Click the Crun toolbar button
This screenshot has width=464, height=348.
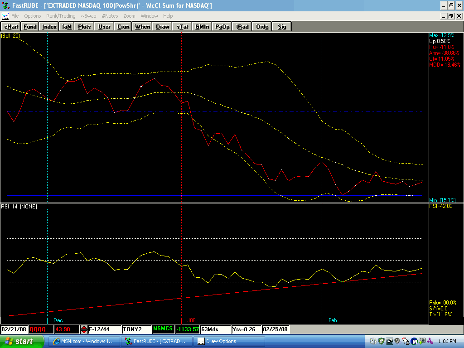(123, 27)
